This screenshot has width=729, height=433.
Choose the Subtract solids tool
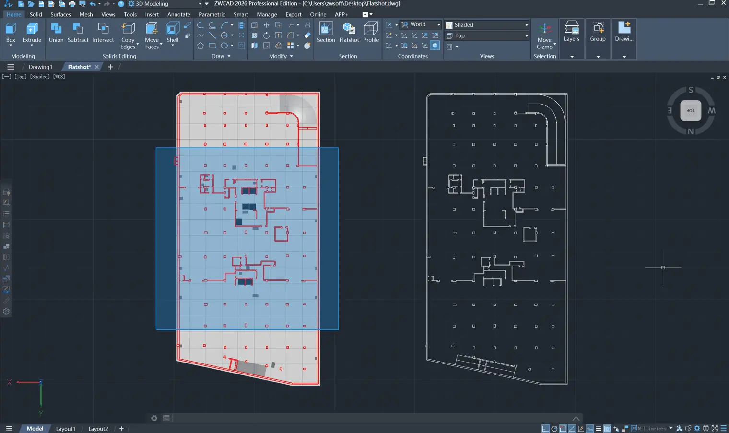[x=78, y=34]
